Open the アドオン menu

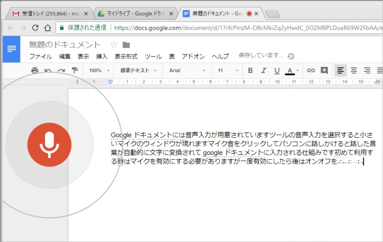193,56
